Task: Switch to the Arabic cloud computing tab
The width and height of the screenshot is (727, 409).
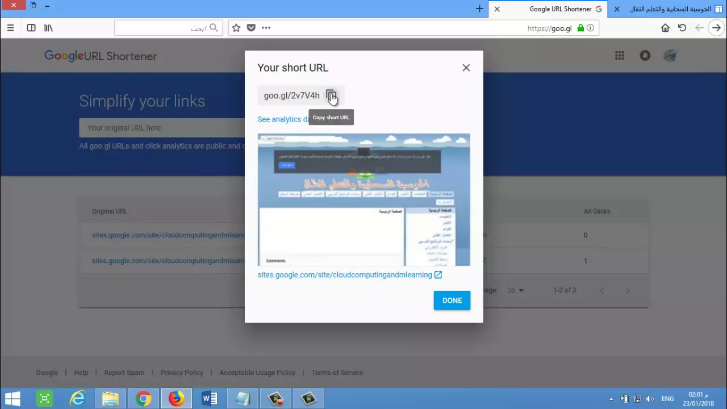Action: point(667,9)
